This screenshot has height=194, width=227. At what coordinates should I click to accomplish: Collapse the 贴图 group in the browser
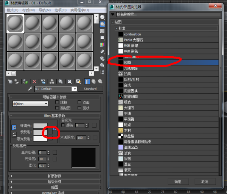(x=165, y=22)
